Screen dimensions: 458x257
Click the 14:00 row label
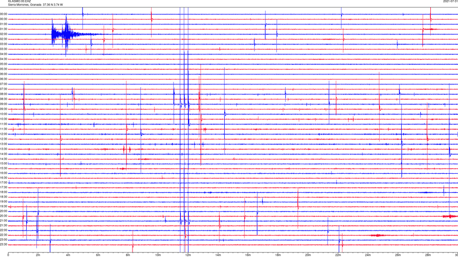pyautogui.click(x=3, y=154)
